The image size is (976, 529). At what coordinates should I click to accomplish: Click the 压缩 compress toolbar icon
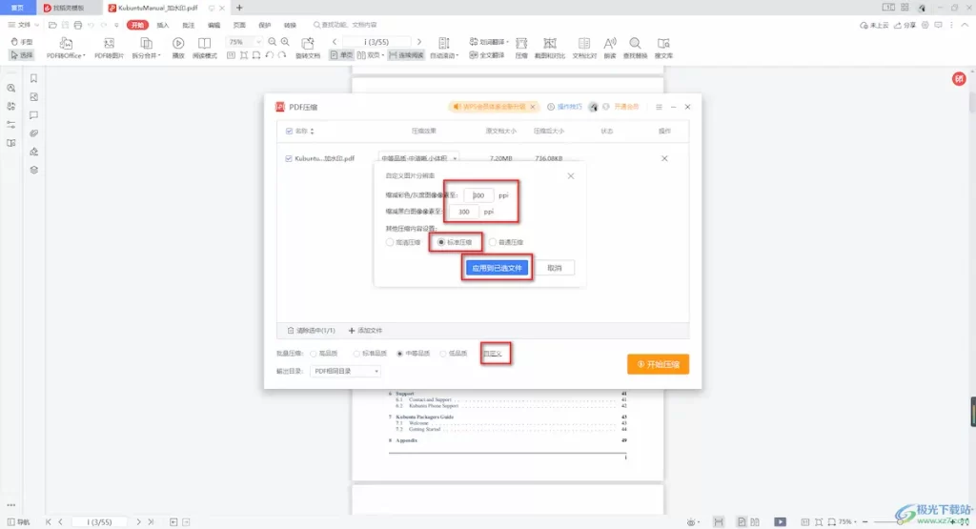[x=521, y=44]
